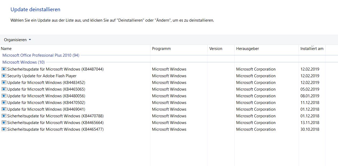The height and width of the screenshot is (166, 338).
Task: Select Update für Microsoft Windows (KB4480056)
Action: (46, 96)
